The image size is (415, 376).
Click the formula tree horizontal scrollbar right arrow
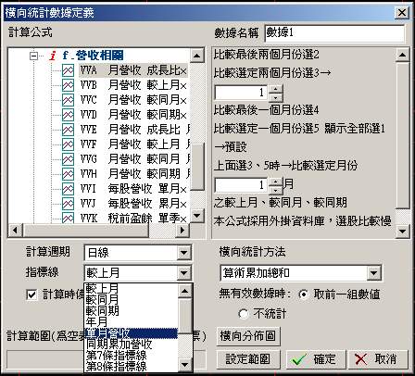point(182,230)
